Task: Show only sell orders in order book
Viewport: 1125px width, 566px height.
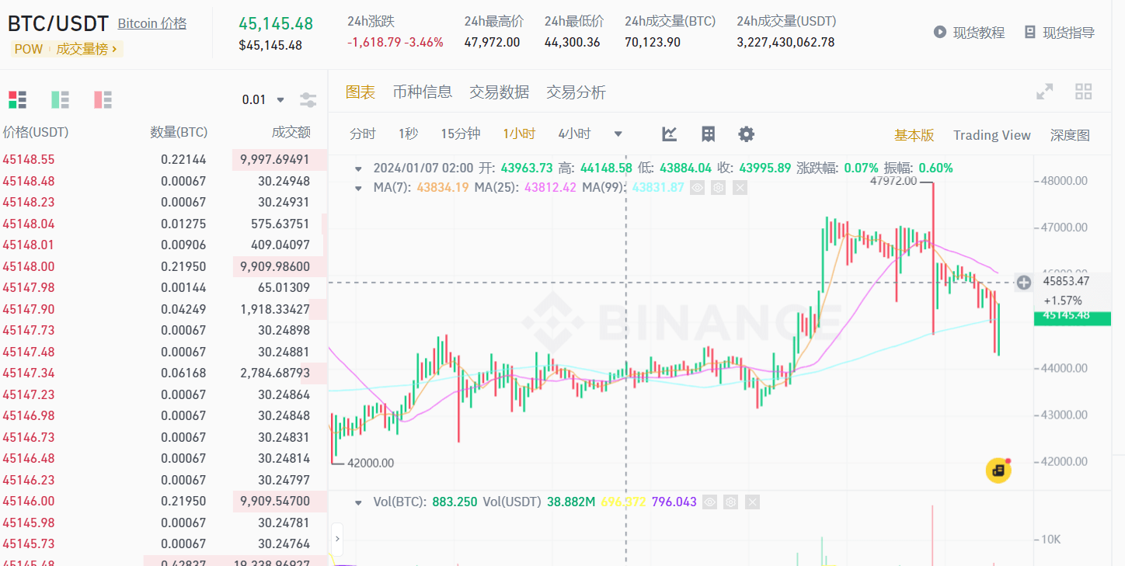Action: pos(103,99)
